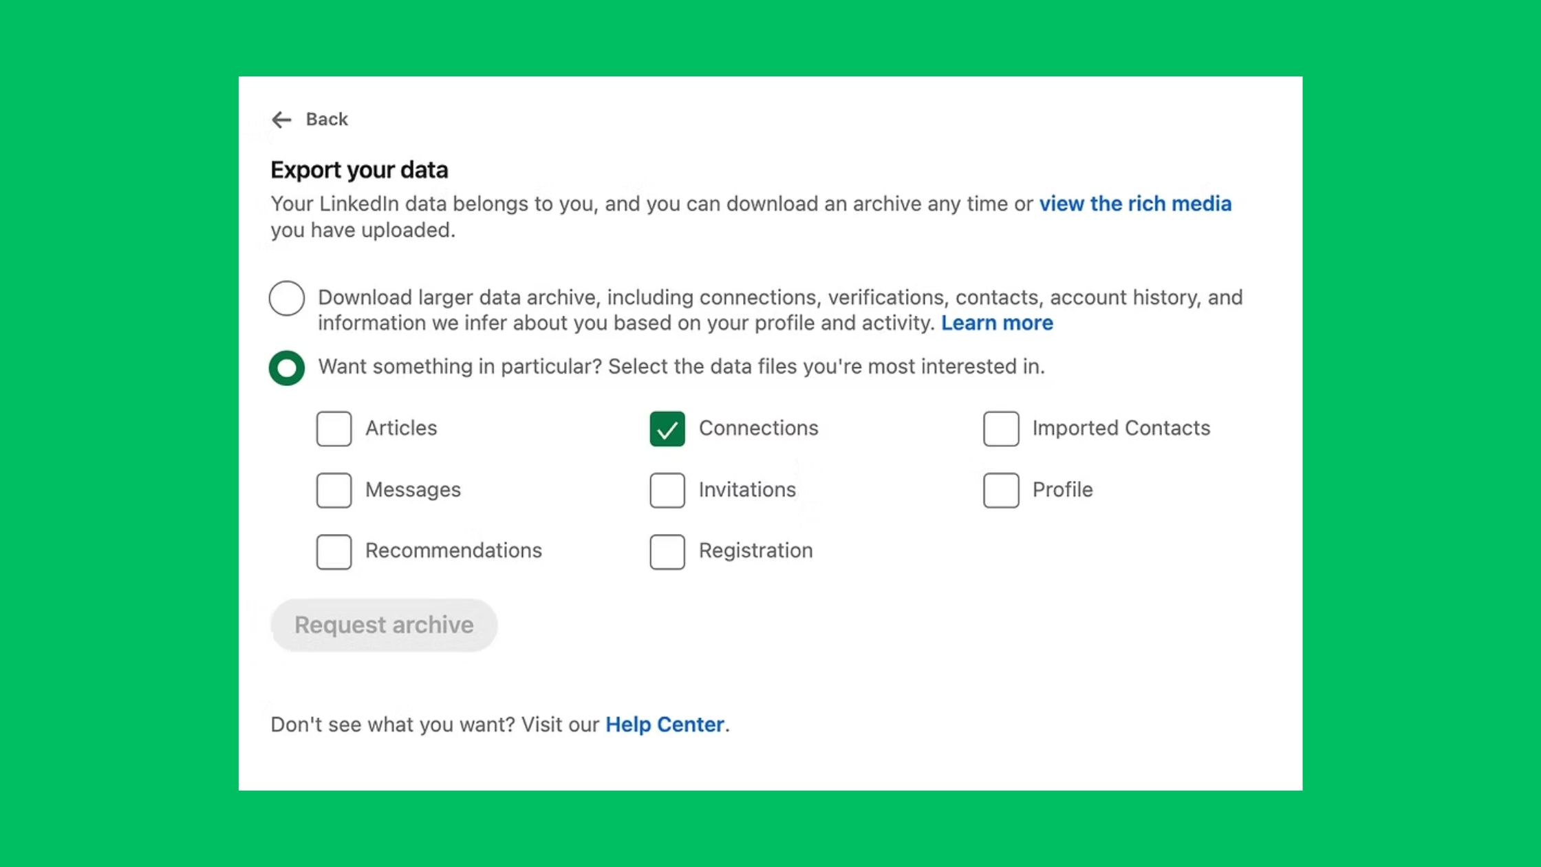1541x867 pixels.
Task: Enable the Invitations export option
Action: (667, 490)
